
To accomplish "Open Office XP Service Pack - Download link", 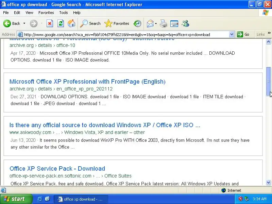I will 57,169.
